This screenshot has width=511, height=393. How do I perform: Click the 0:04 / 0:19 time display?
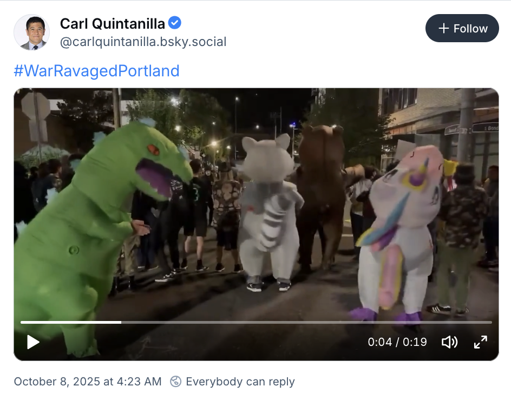pos(397,342)
